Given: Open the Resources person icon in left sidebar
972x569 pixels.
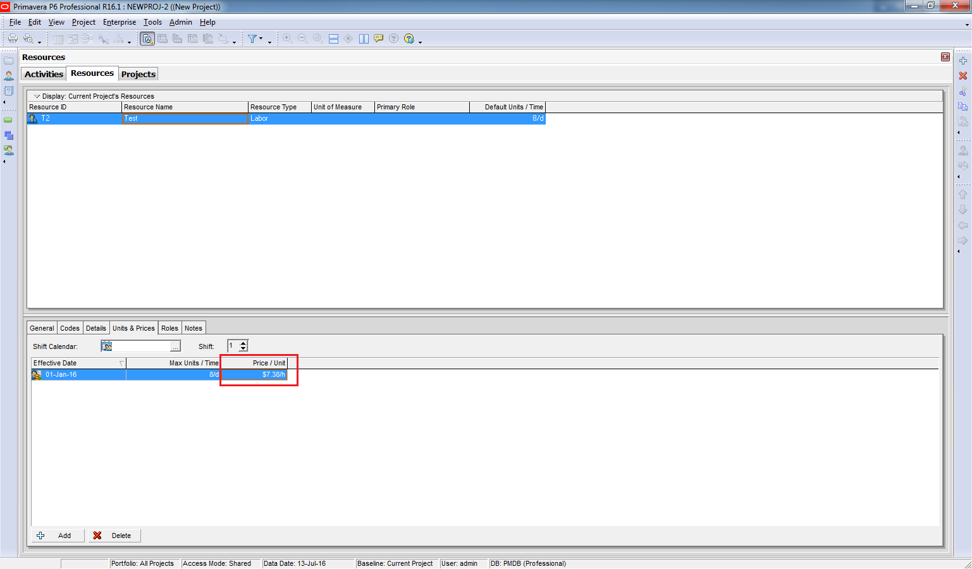Looking at the screenshot, I should tap(9, 76).
